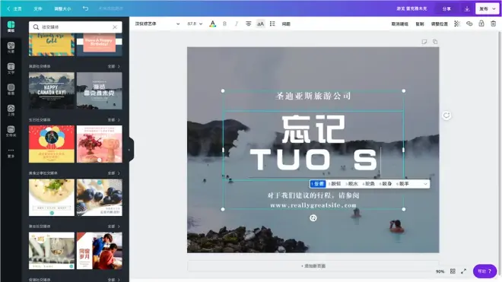Open the text color picker

coord(212,24)
